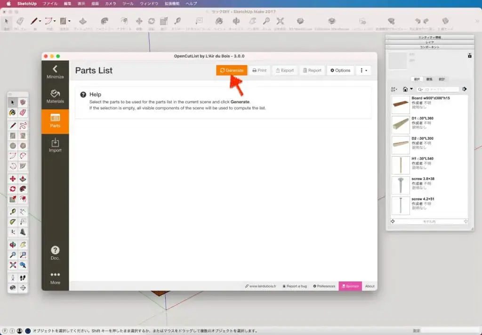This screenshot has height=335, width=482.
Task: Open the カメラ menu
Action: 110,4
